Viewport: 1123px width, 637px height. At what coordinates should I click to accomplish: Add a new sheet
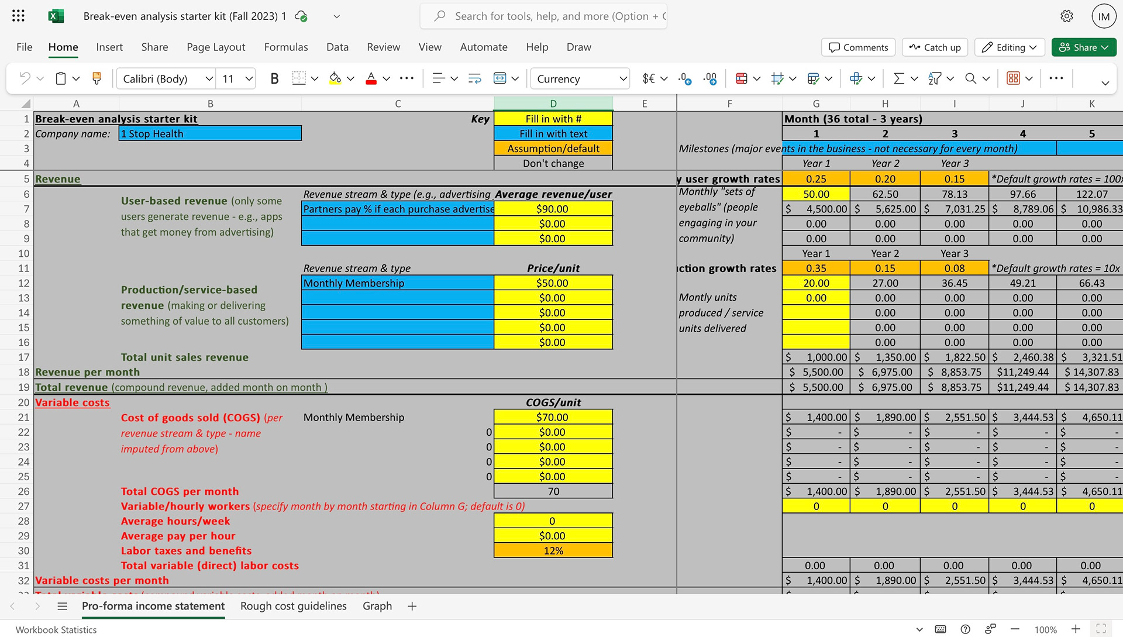(x=412, y=606)
